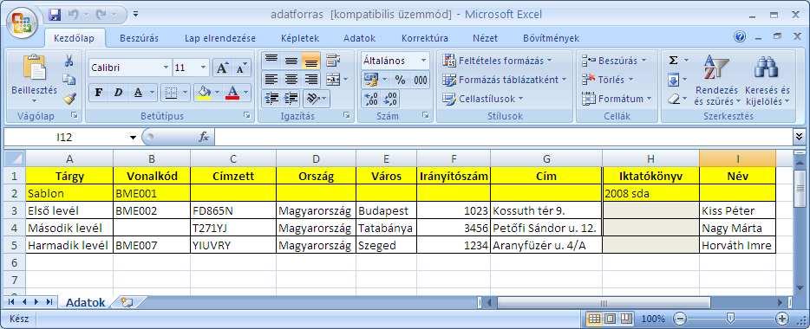This screenshot has width=810, height=329.
Task: Apply thousands separator style (000)
Action: click(x=421, y=80)
